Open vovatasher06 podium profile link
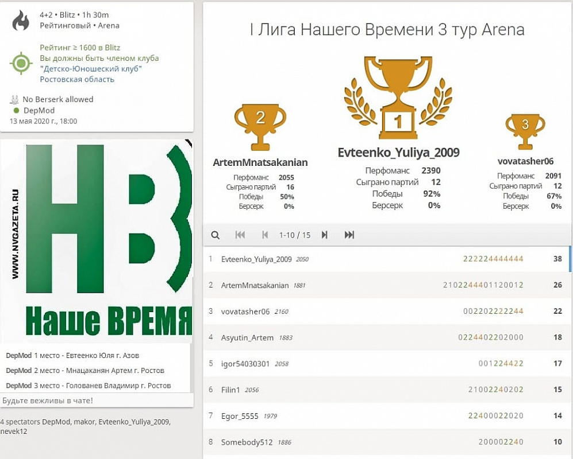The height and width of the screenshot is (459, 573). [525, 162]
